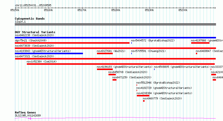Click the 85180k ruler tick label
Image resolution: width=223 pixels, height=121 pixels.
pyautogui.click(x=116, y=10)
